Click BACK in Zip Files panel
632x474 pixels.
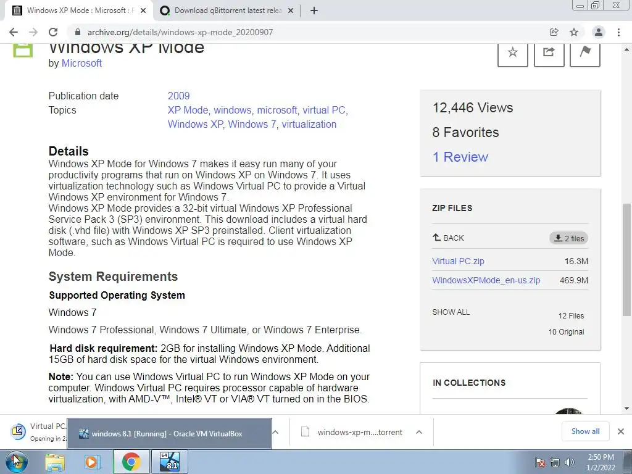tap(448, 238)
